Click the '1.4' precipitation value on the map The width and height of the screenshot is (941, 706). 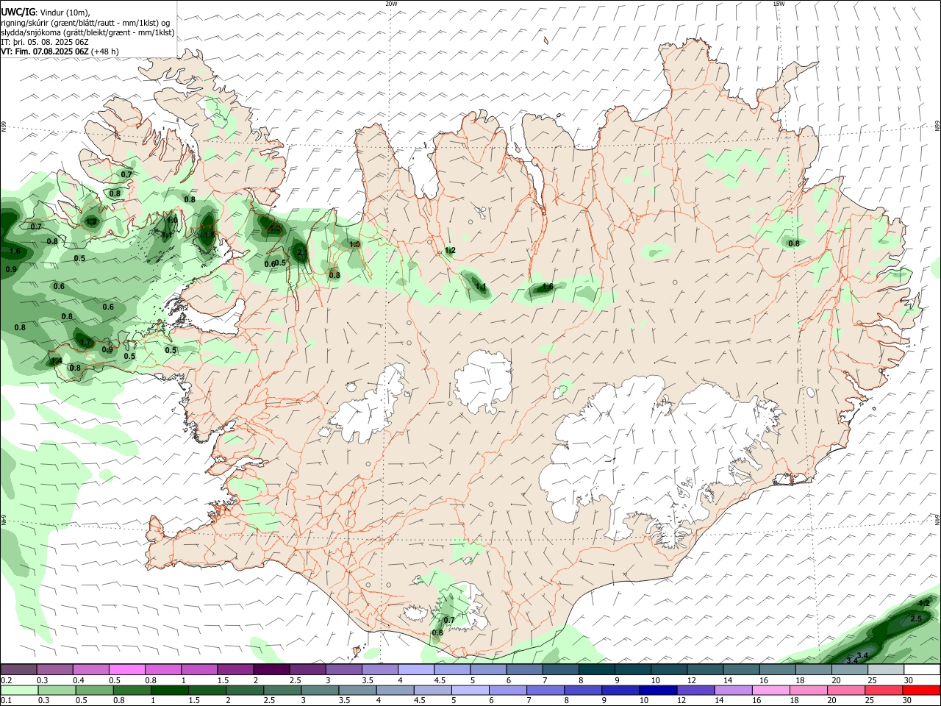(x=57, y=361)
